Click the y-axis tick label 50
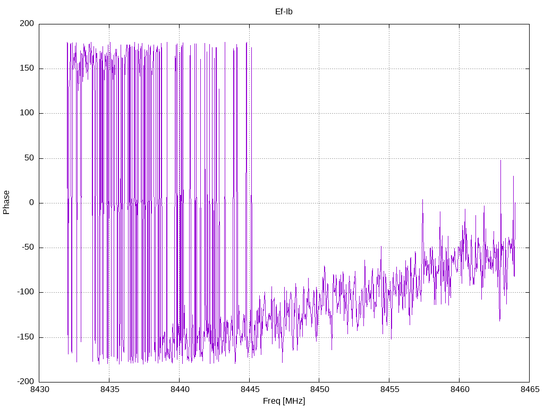Image resolution: width=544 pixels, height=408 pixels. point(29,158)
